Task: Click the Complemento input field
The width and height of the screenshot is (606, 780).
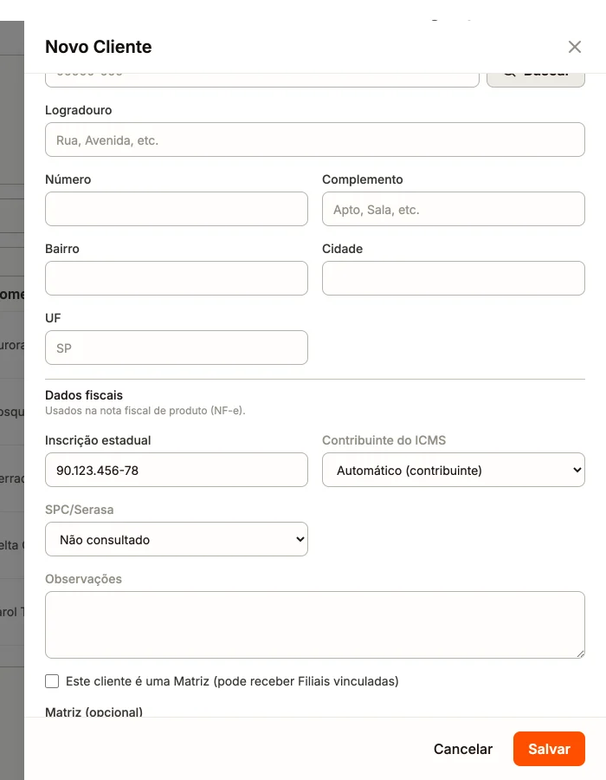Action: 453,209
